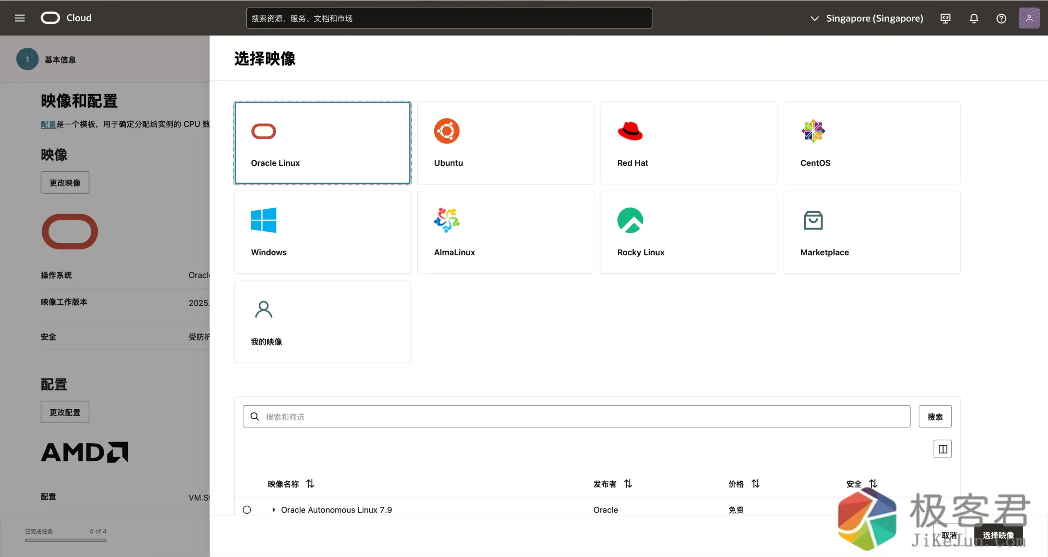Click the top search resources field

click(449, 18)
